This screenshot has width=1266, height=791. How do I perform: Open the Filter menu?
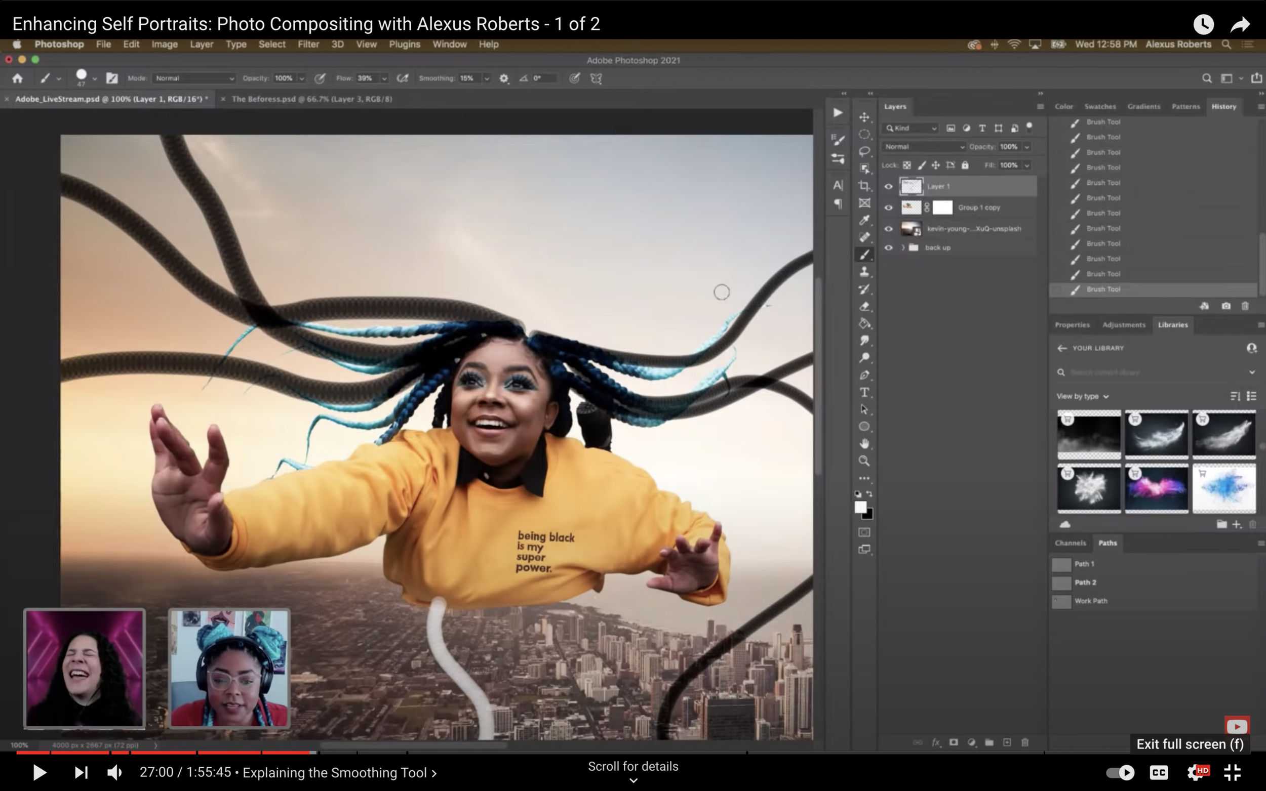click(308, 45)
